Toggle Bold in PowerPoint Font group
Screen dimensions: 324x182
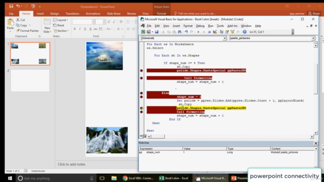[x=74, y=29]
